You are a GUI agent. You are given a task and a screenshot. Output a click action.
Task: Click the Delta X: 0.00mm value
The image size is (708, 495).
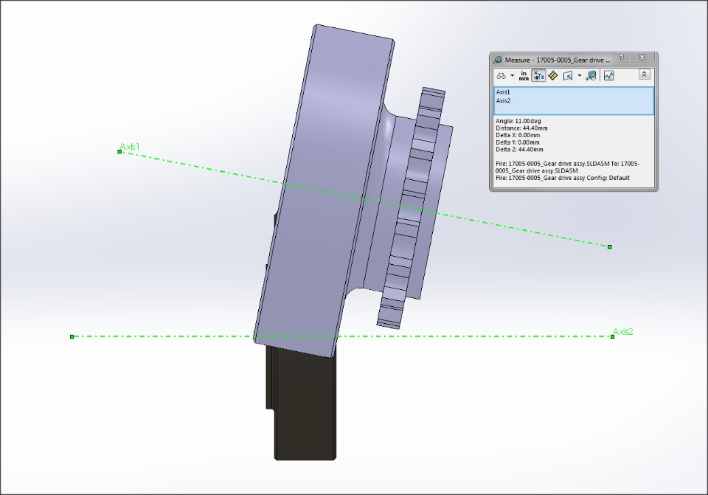click(x=518, y=135)
